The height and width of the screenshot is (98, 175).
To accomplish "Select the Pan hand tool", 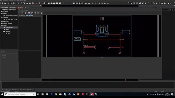I will 105,3.
